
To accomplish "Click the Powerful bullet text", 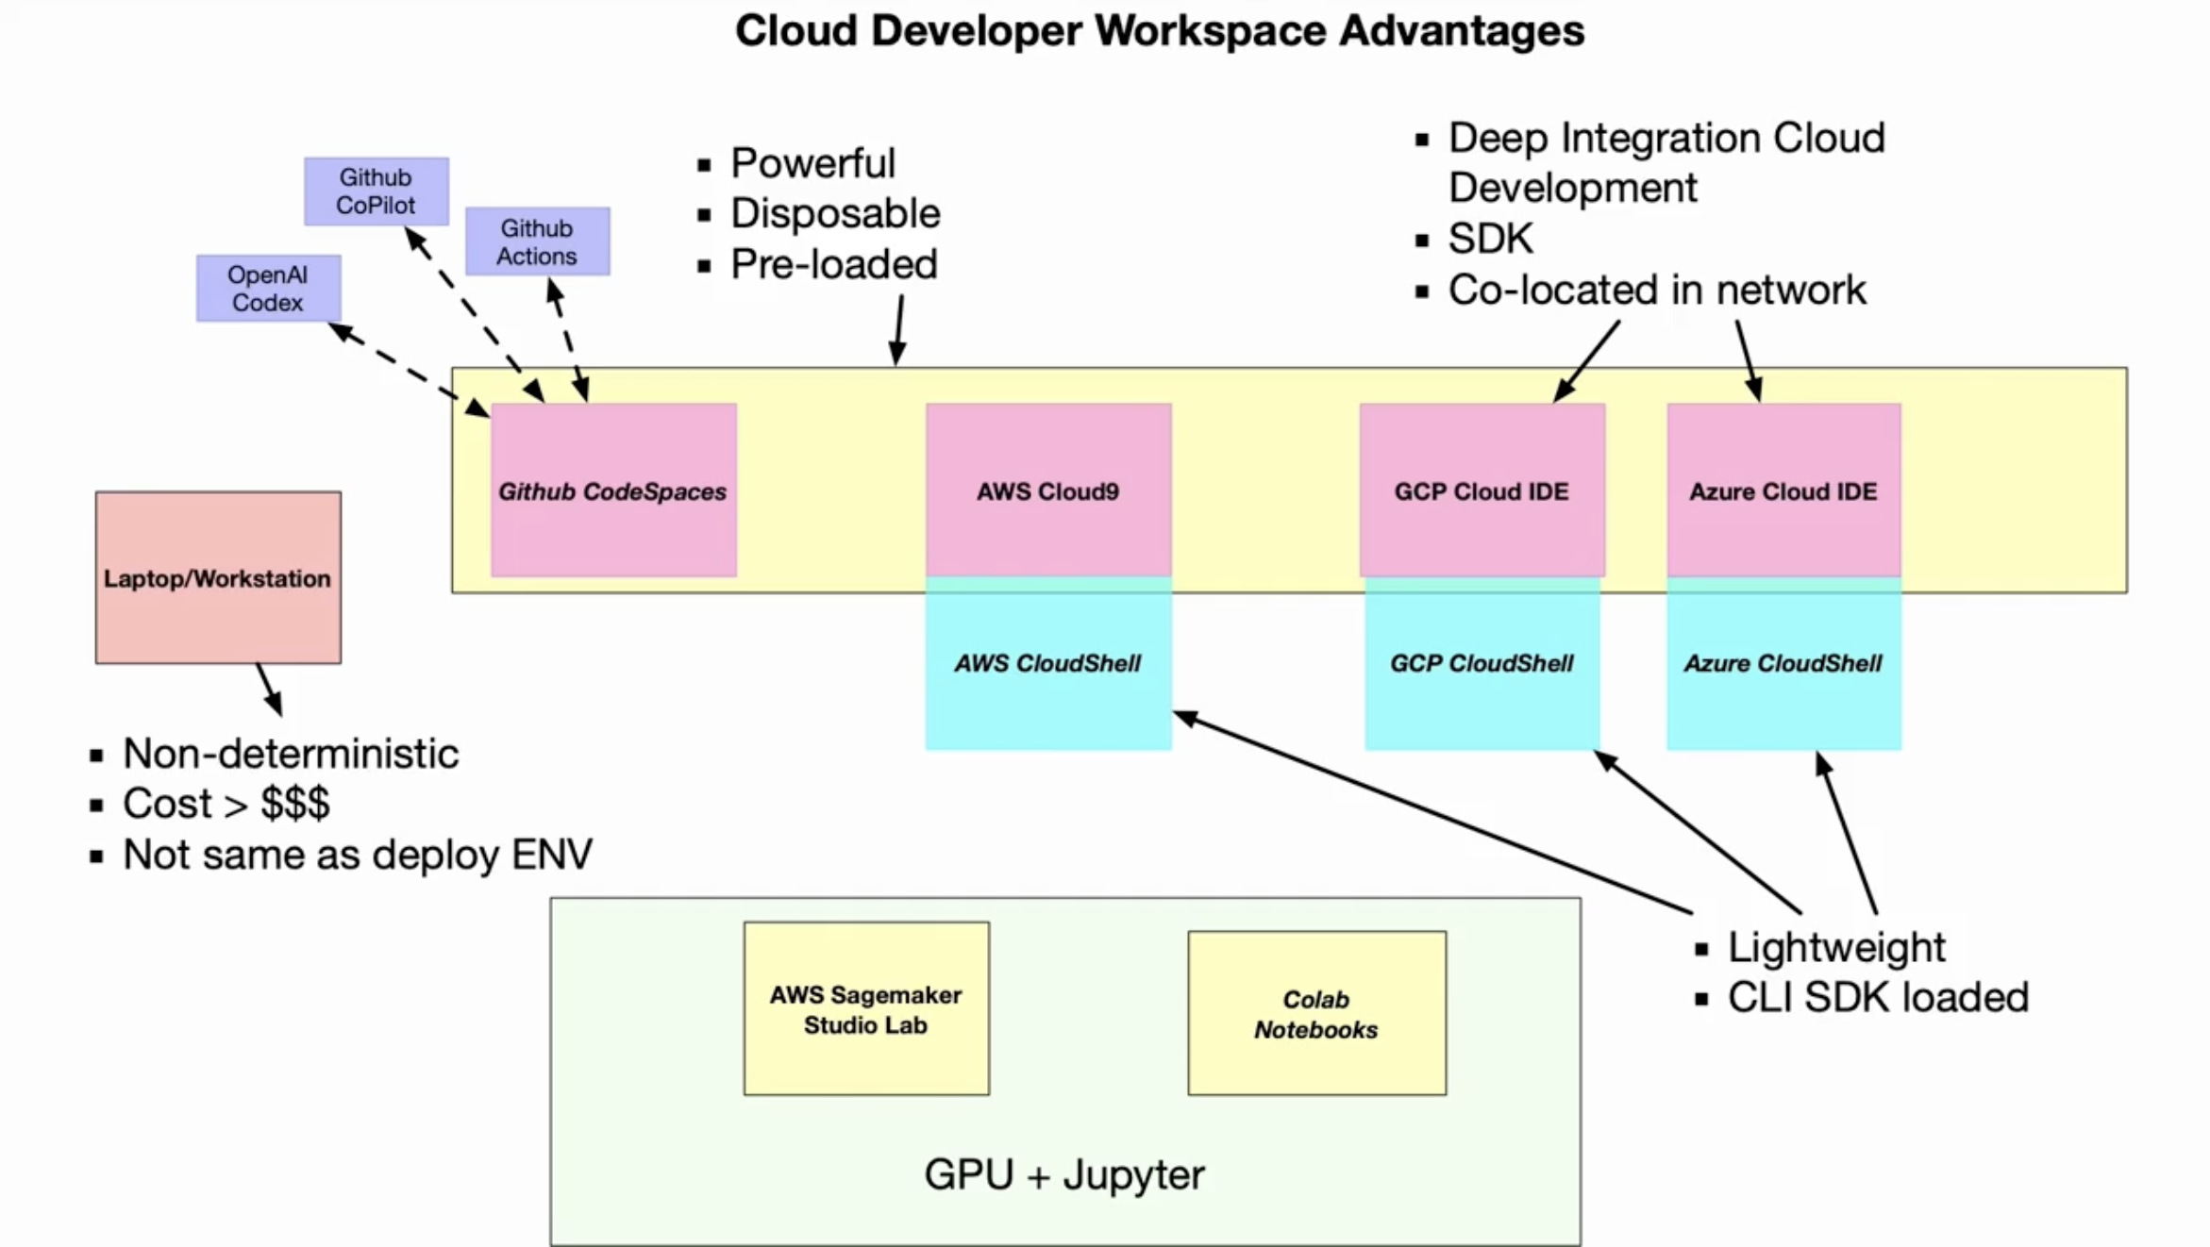I will (x=812, y=163).
